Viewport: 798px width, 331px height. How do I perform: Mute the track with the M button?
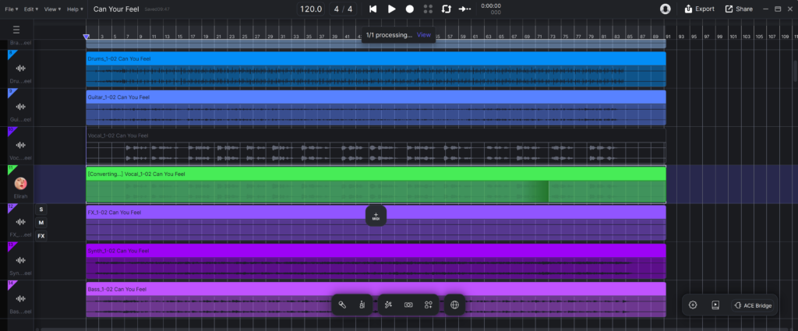click(41, 223)
